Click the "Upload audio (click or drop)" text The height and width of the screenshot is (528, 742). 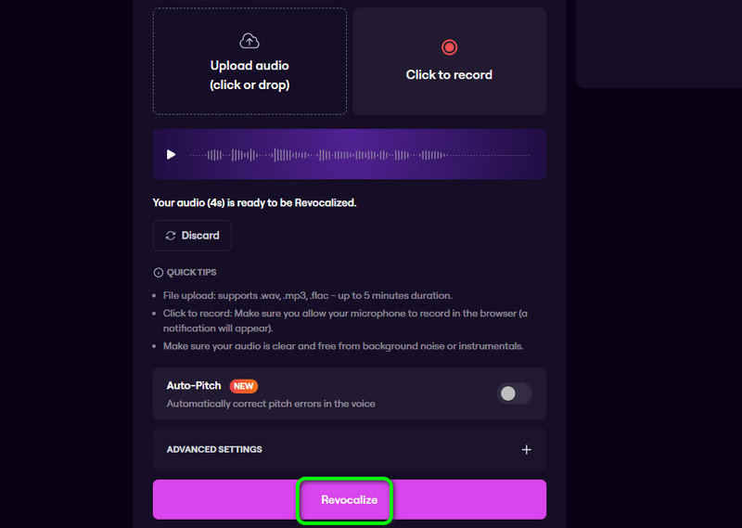[x=249, y=75]
